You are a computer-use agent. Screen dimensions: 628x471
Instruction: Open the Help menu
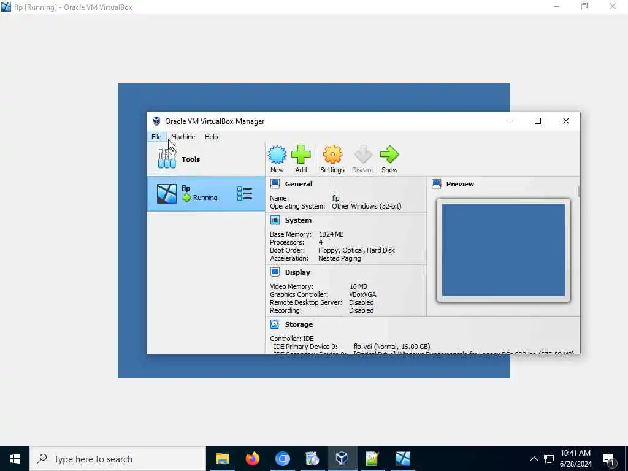pyautogui.click(x=212, y=137)
